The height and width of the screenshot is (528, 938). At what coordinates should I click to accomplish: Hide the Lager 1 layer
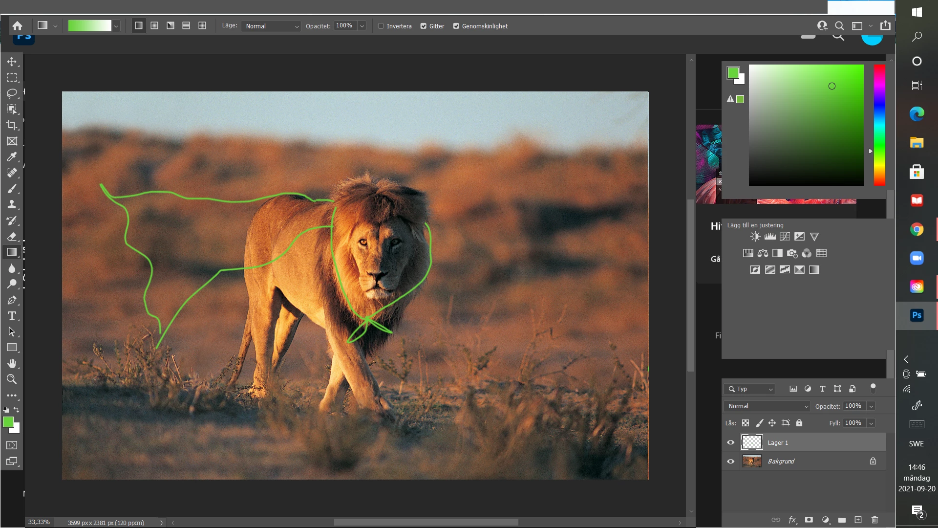731,442
